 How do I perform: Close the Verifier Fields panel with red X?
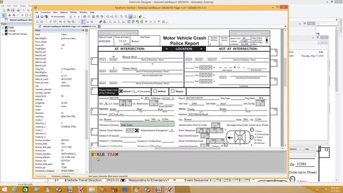[86, 31]
